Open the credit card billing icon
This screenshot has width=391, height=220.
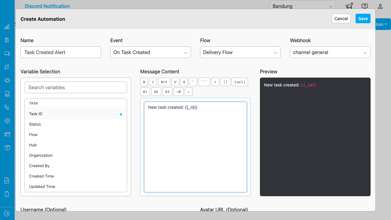(x=7, y=134)
